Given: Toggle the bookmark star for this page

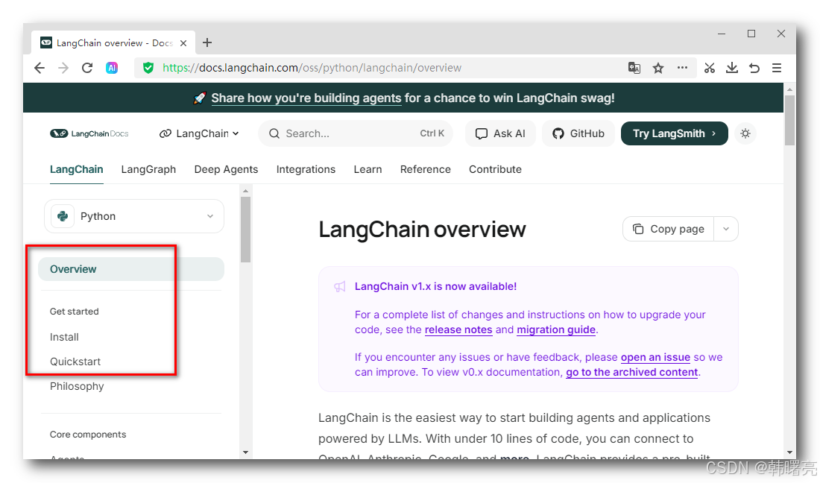Looking at the screenshot, I should (658, 68).
